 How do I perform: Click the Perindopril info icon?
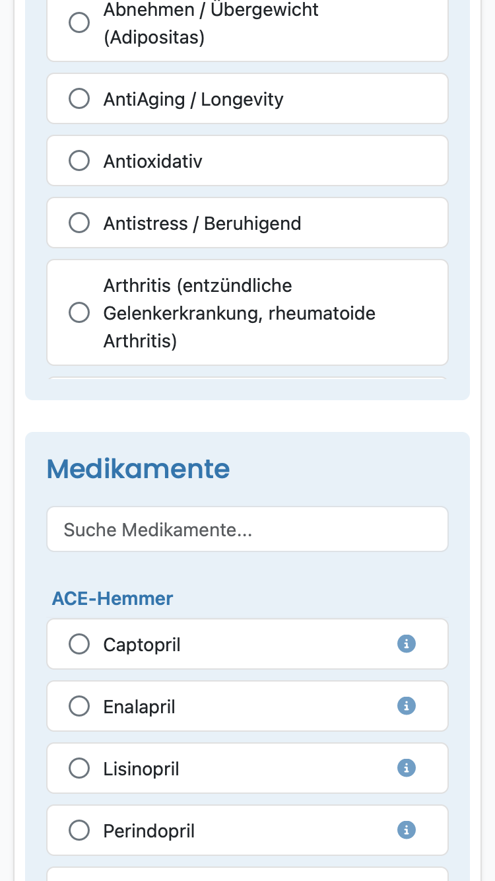click(x=407, y=829)
